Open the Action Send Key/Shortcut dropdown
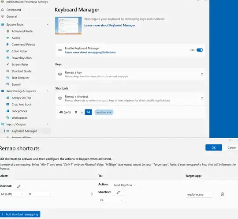Screen dimensions: 238x219 pos(125,185)
